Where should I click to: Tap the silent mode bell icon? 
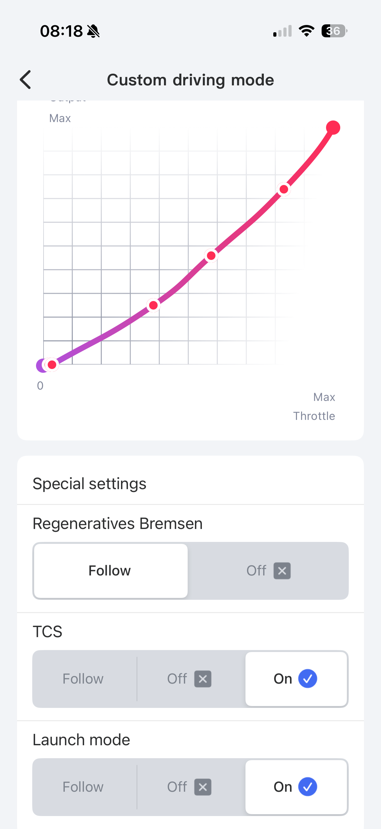coord(94,31)
